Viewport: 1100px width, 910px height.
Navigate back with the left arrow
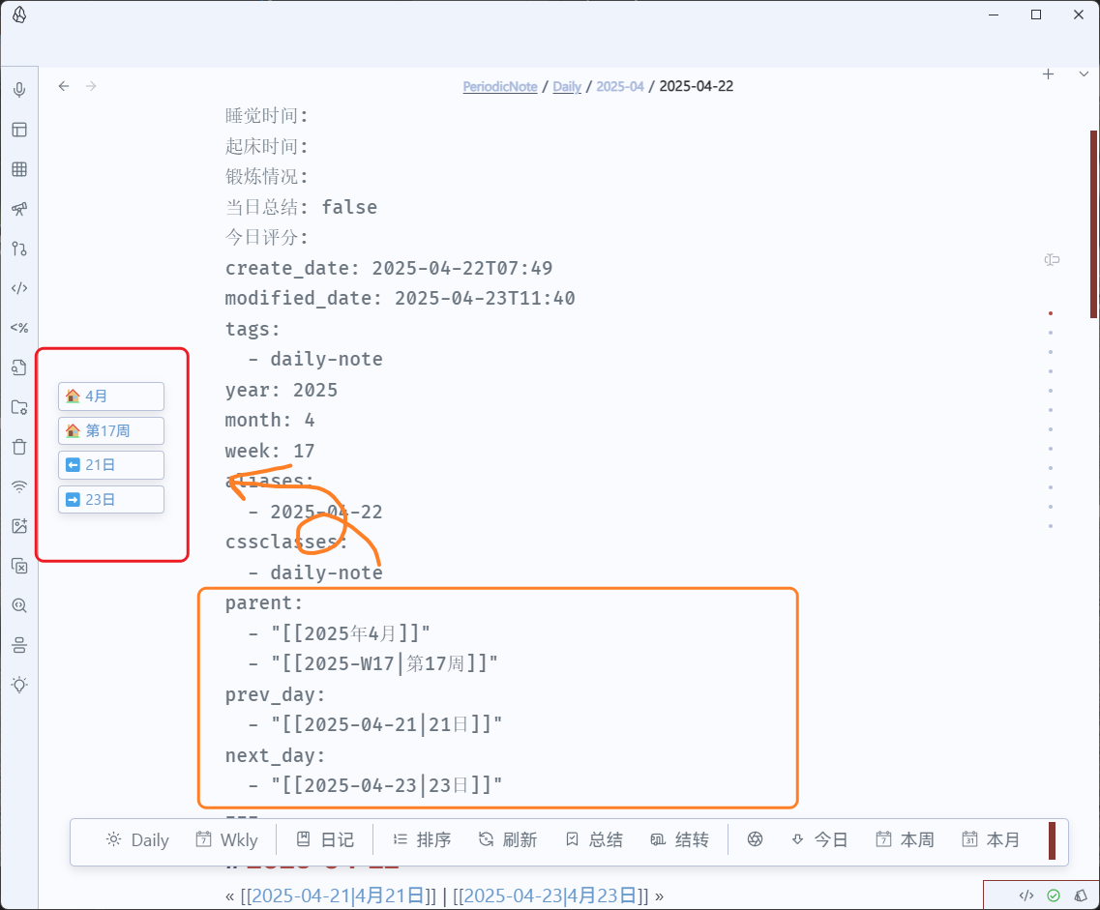(x=64, y=86)
